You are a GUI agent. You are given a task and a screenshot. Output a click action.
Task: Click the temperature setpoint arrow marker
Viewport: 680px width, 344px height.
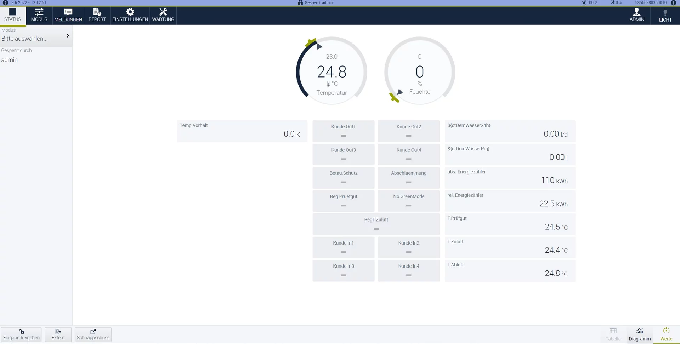click(x=319, y=46)
